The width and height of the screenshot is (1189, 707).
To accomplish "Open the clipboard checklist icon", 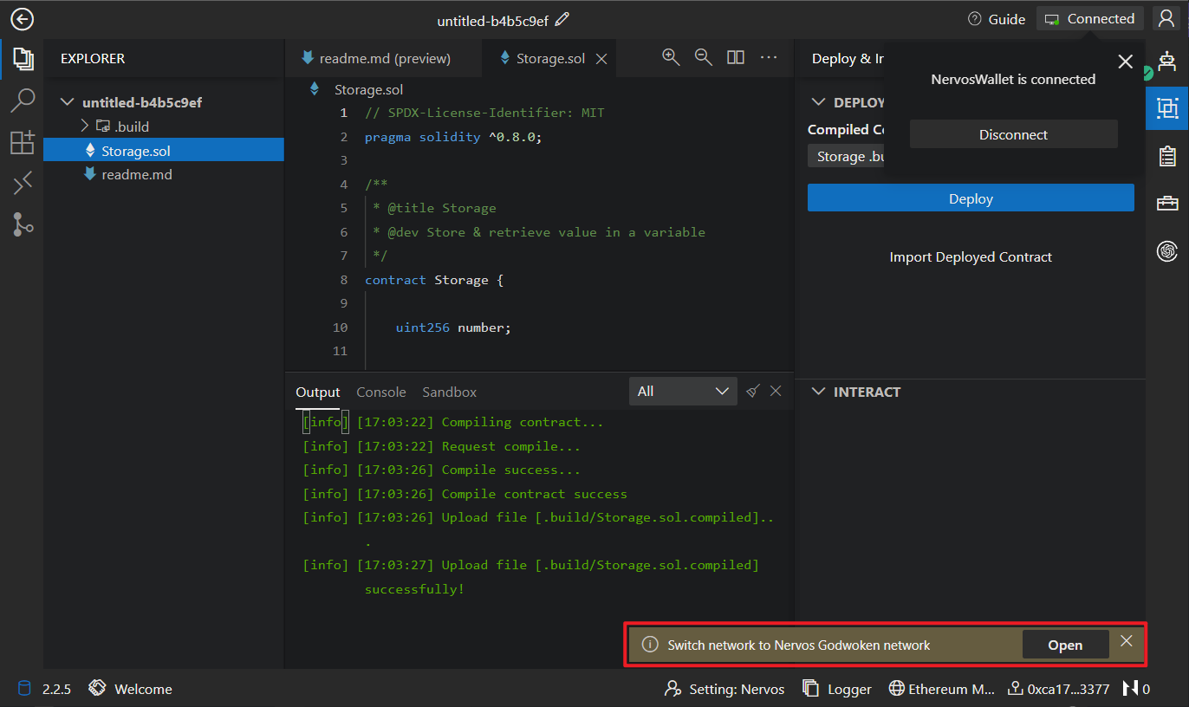I will 1167,156.
